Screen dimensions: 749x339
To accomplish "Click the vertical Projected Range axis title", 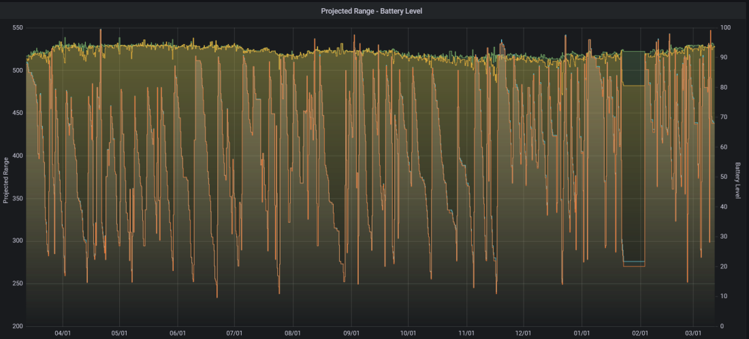I will click(x=6, y=180).
